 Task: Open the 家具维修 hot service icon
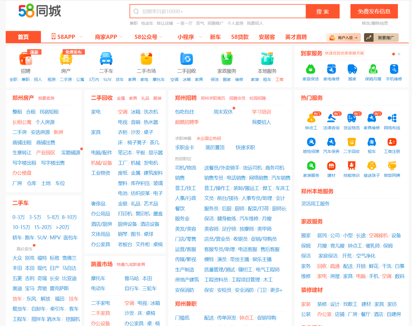click(x=372, y=118)
